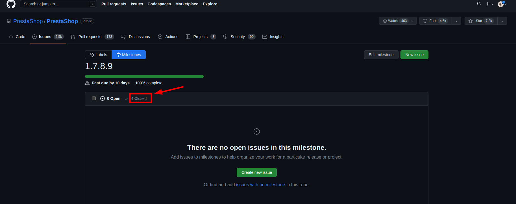Focus the Search or jump to field
Screen dimensions: 516x204
[55, 4]
